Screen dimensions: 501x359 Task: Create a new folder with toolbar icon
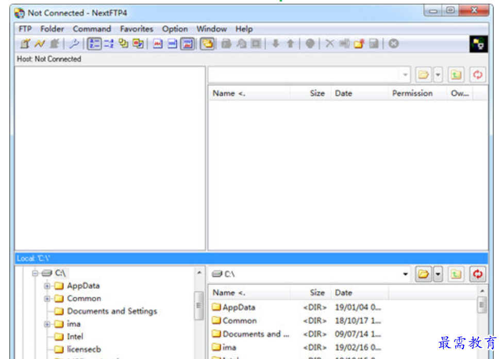[359, 44]
